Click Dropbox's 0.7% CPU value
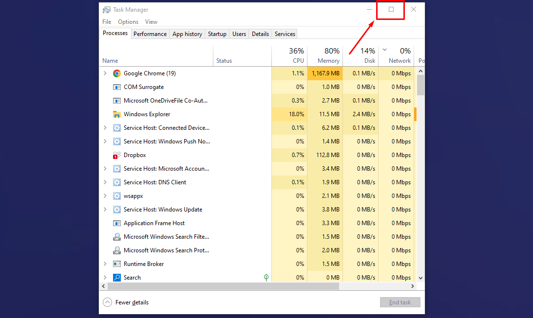The image size is (533, 318). pyautogui.click(x=298, y=155)
